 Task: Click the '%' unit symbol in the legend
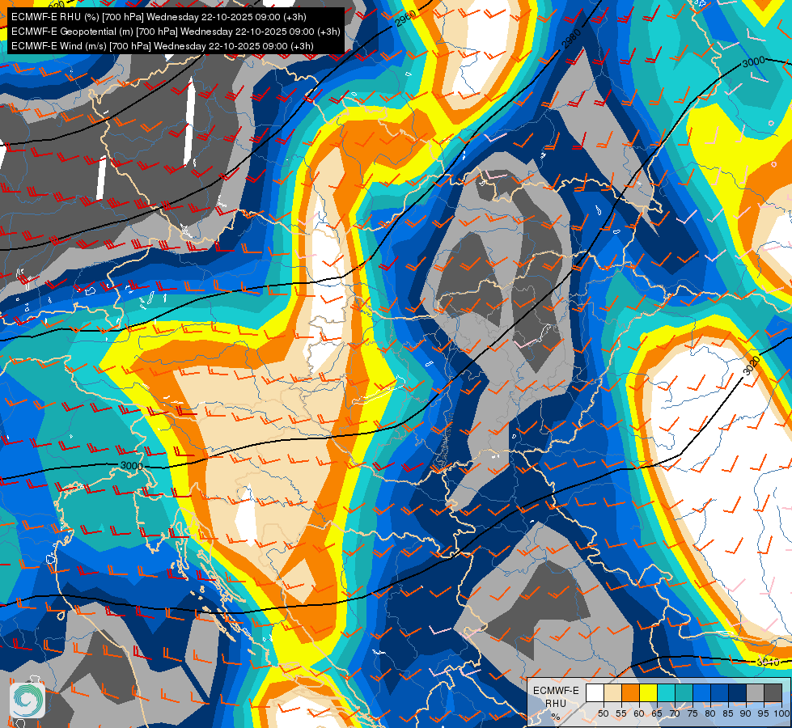[x=556, y=717]
